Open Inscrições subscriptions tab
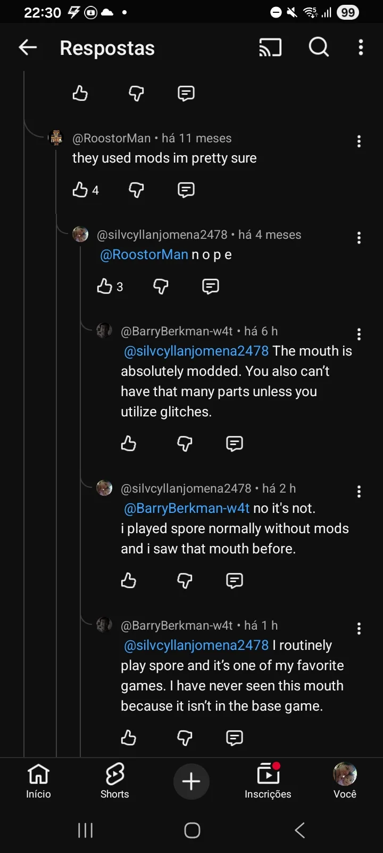 268,780
